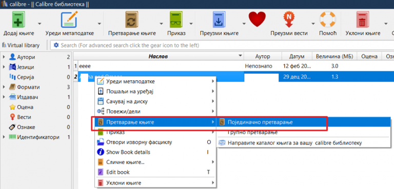Open Претварање књиге context menu entry
Image resolution: width=394 pixels, height=189 pixels.
point(155,122)
